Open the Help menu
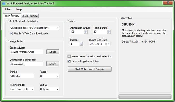Image resolution: width=175 pixels, height=102 pixels. pyautogui.click(x=19, y=10)
